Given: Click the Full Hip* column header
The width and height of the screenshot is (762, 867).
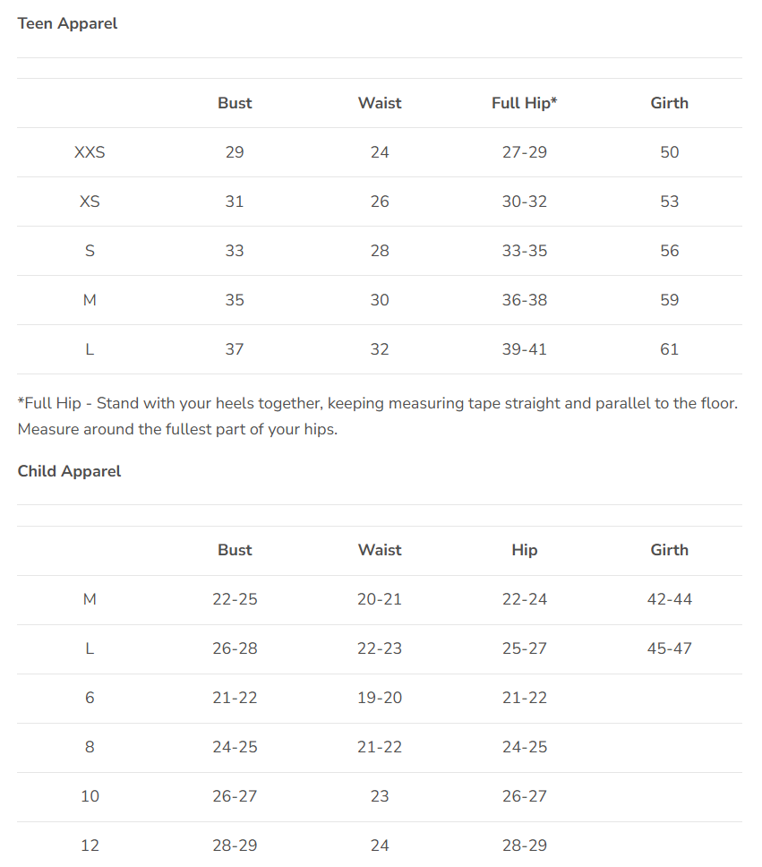Looking at the screenshot, I should (x=524, y=103).
